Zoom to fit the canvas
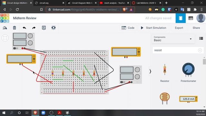 pos(5,38)
